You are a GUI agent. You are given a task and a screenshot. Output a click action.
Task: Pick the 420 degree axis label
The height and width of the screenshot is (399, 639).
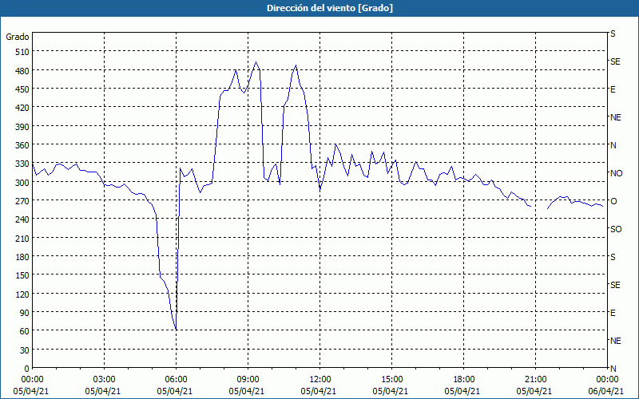(x=23, y=108)
